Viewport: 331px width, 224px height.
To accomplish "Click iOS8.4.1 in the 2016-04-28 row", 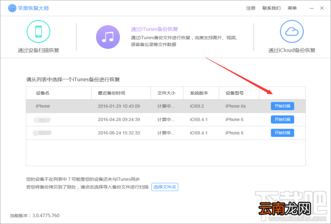I will point(199,119).
